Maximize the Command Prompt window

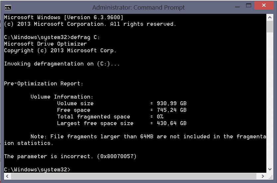[248, 5]
